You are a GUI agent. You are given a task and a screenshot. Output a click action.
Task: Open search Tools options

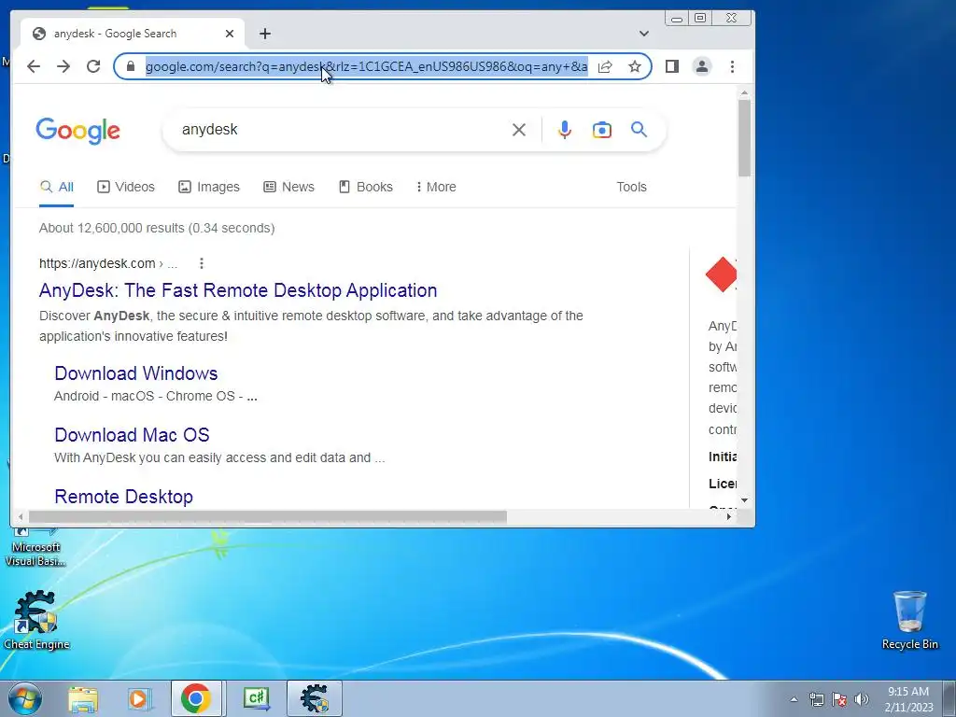pos(631,187)
